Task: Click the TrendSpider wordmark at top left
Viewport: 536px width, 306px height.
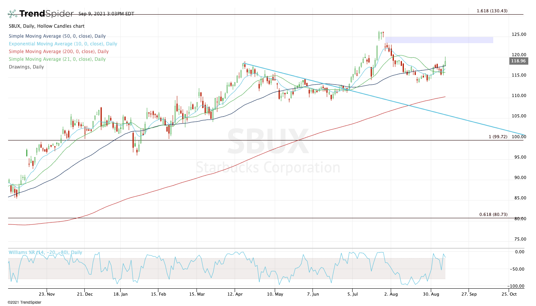Action: tap(46, 14)
